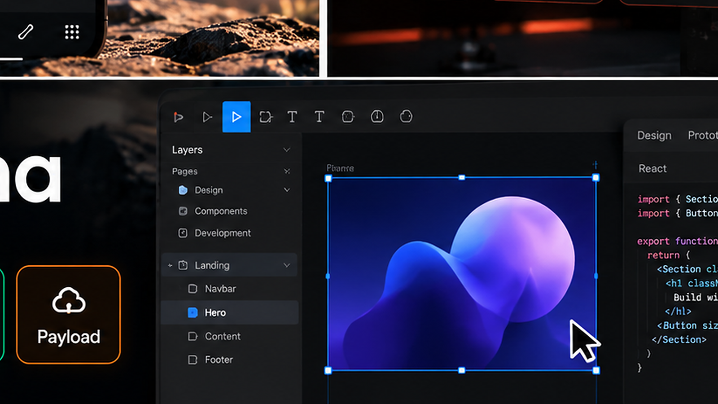
Task: Click the Payload card button
Action: [69, 314]
